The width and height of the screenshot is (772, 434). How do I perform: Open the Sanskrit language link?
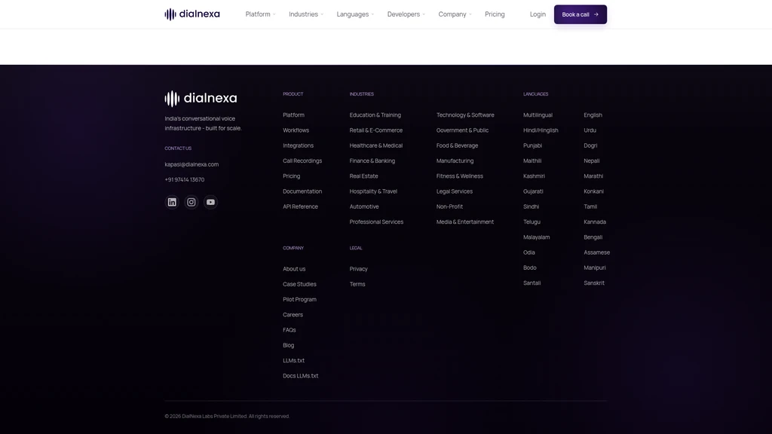coord(594,283)
